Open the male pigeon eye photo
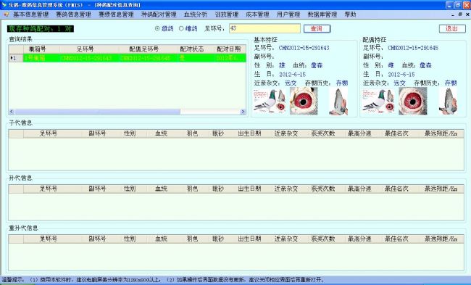 304,101
